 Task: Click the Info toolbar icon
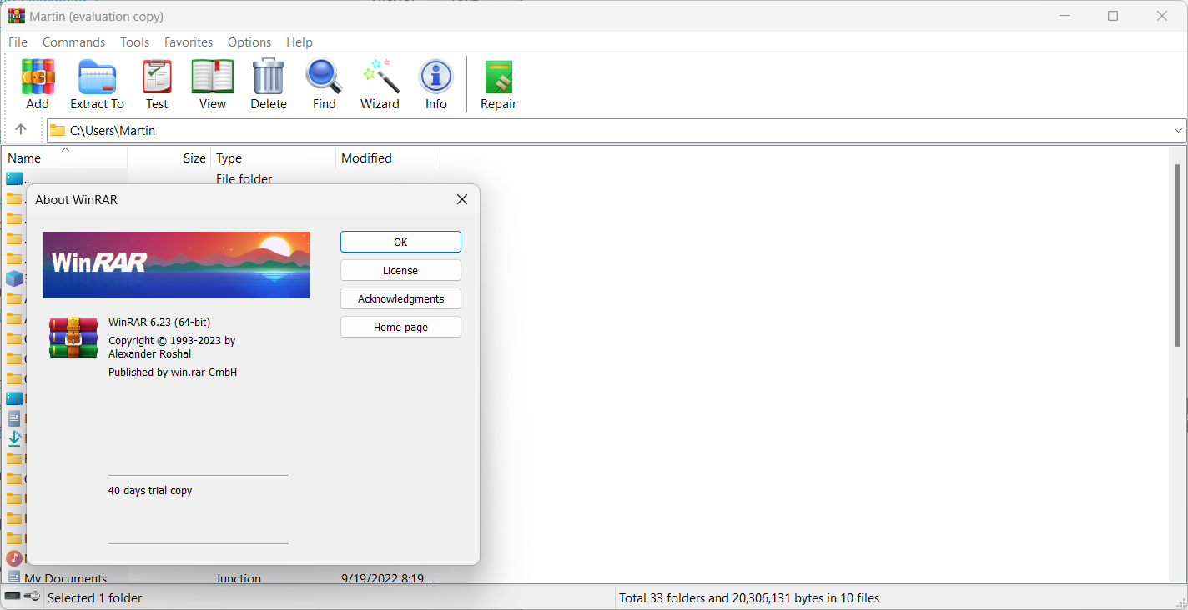[435, 83]
